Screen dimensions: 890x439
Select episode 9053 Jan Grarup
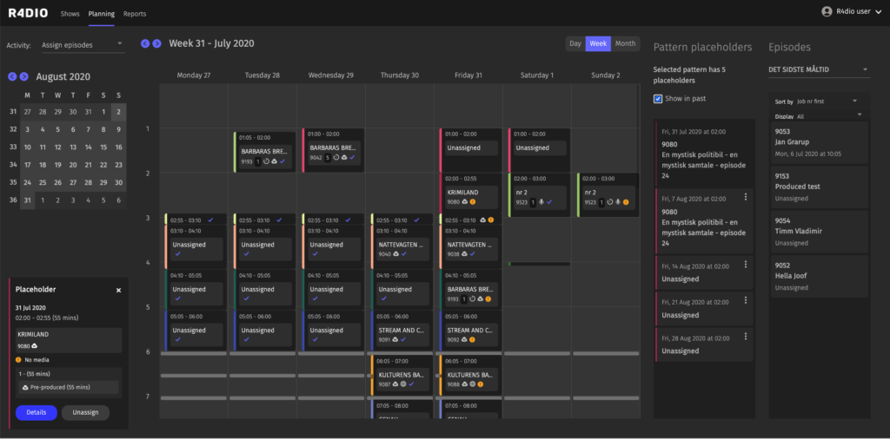pyautogui.click(x=820, y=141)
